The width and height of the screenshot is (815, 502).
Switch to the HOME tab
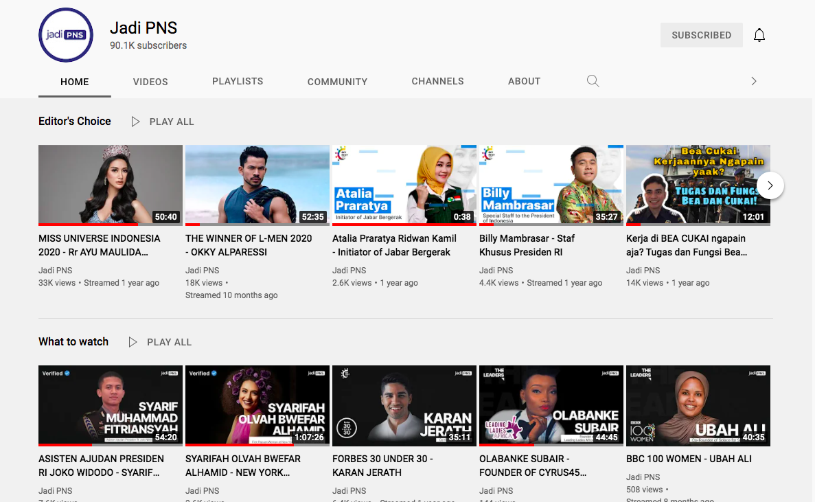click(x=74, y=82)
